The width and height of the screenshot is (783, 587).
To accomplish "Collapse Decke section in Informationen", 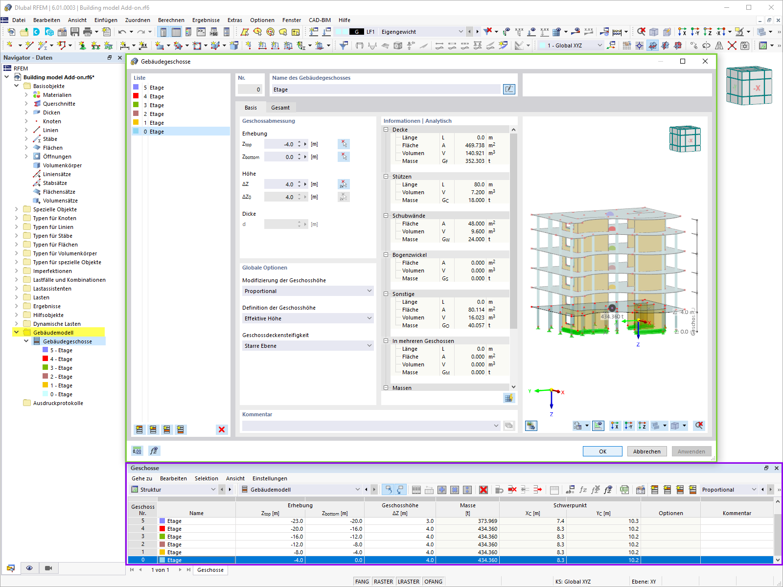I will point(386,130).
